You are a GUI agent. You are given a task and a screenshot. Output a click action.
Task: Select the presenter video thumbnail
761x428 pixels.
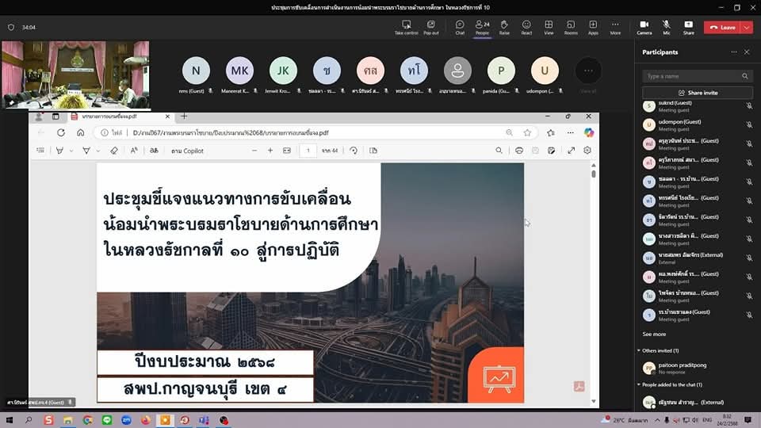(76, 75)
